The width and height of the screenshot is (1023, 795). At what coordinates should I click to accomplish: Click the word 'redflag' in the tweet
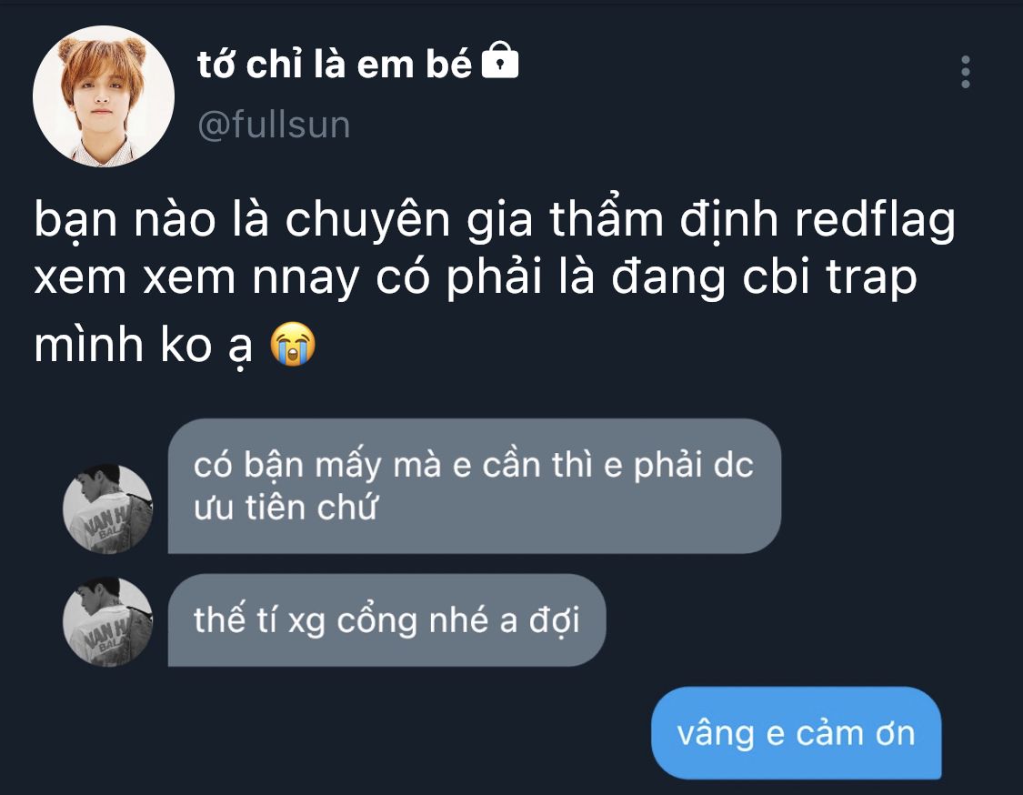(x=874, y=220)
